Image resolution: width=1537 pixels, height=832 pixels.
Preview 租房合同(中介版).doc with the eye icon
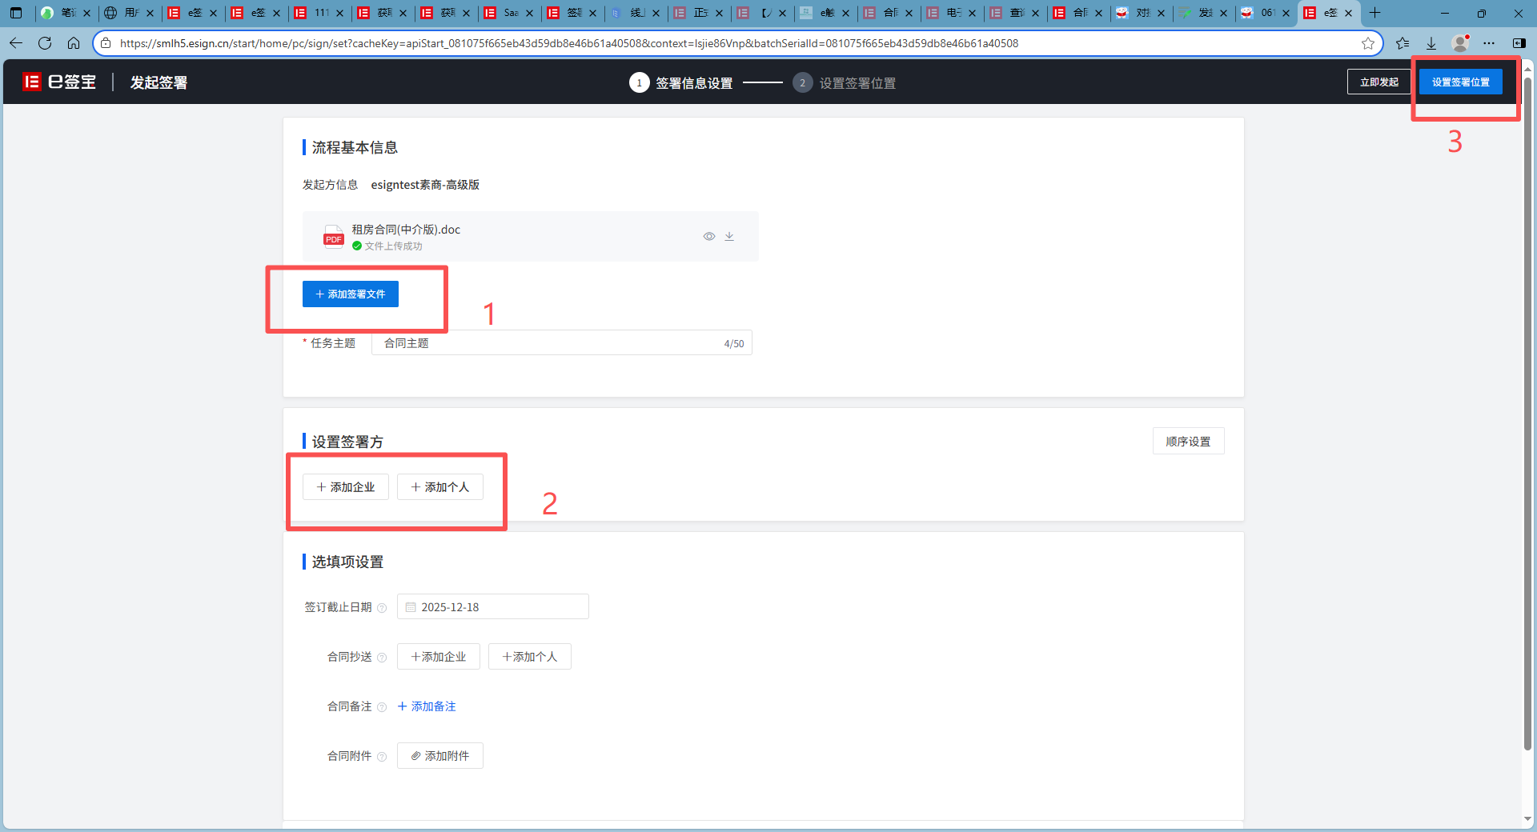709,237
